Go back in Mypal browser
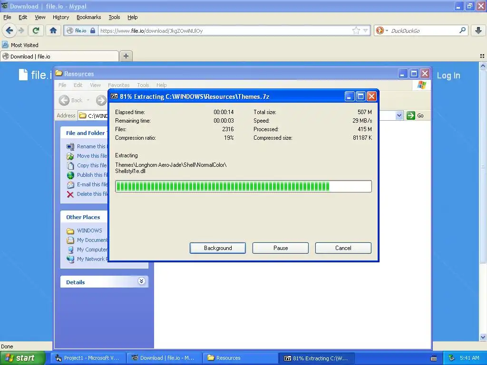 coord(10,30)
